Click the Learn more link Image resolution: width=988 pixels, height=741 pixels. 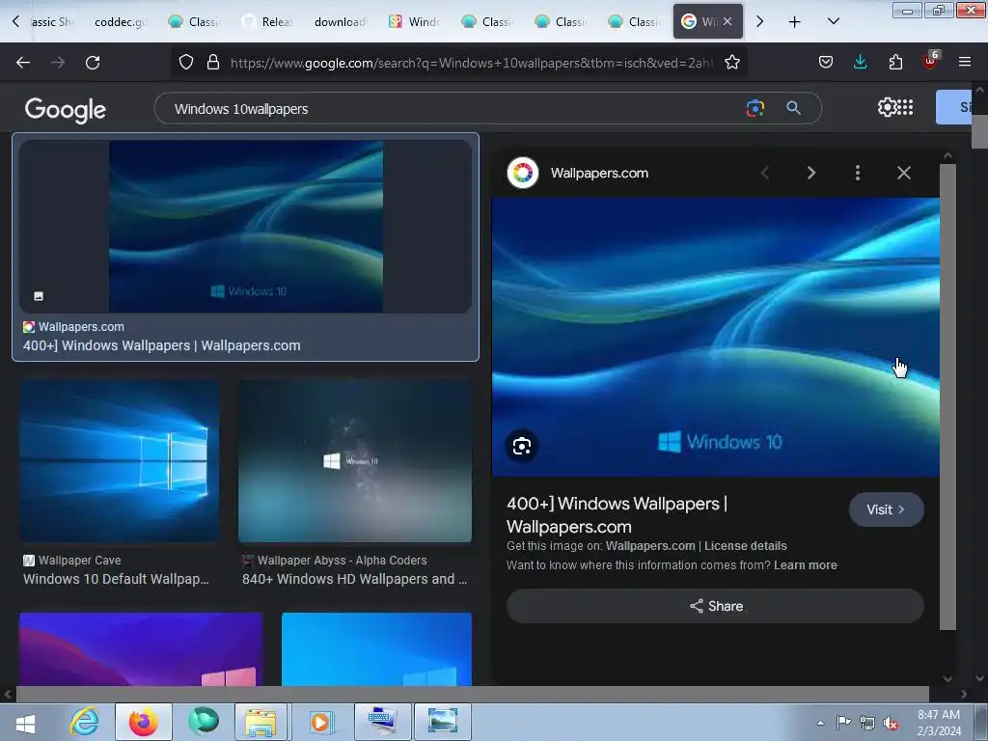click(806, 565)
